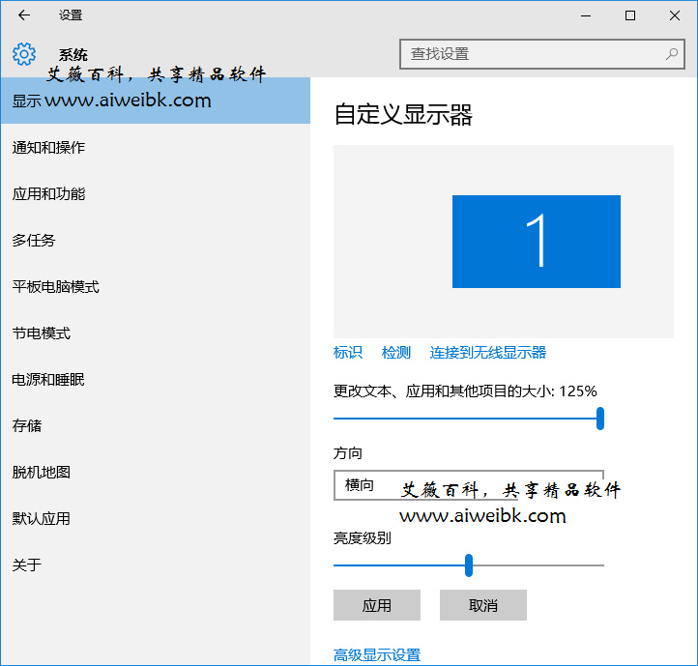Select display 1 monitor thumbnail
The height and width of the screenshot is (666, 698).
click(536, 242)
